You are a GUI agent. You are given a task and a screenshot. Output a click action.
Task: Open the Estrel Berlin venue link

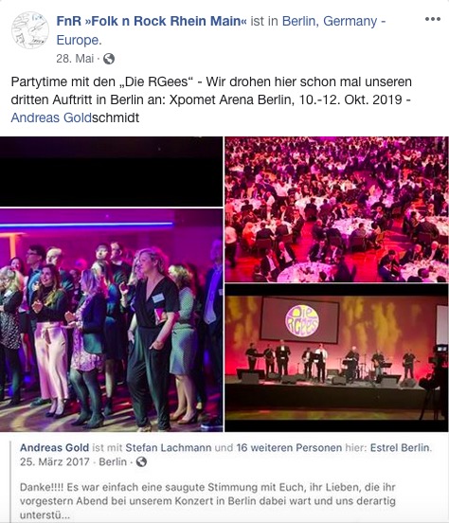400,447
